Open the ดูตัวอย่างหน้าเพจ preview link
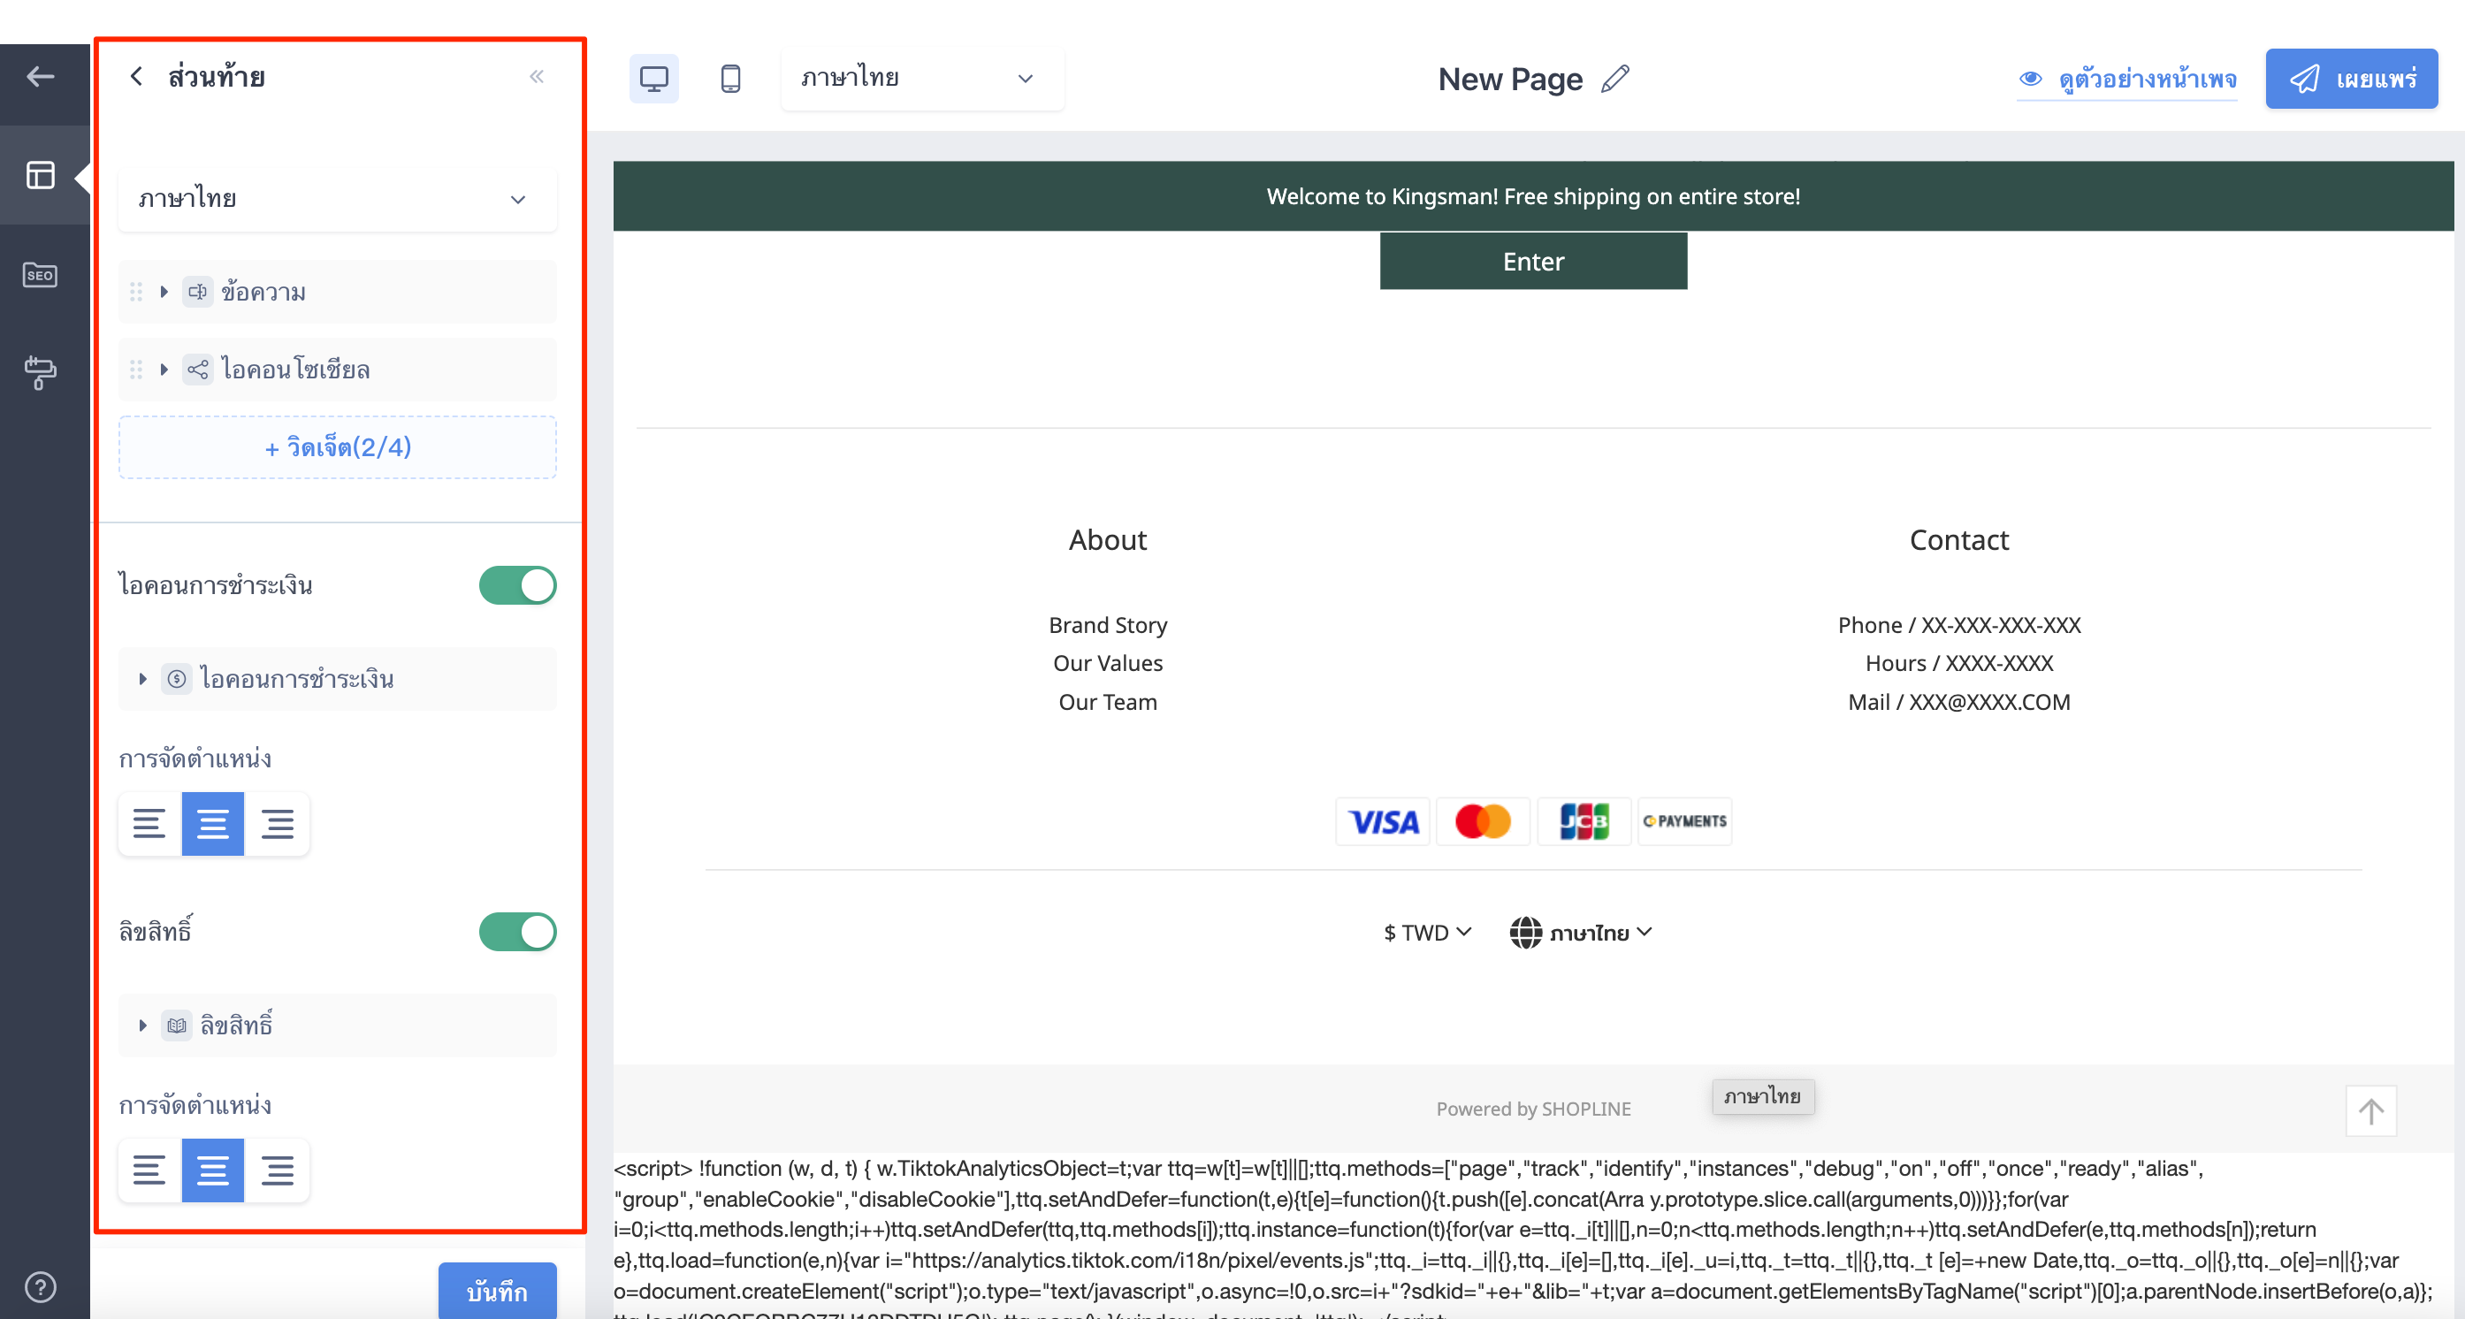This screenshot has width=2465, height=1319. coord(2127,79)
